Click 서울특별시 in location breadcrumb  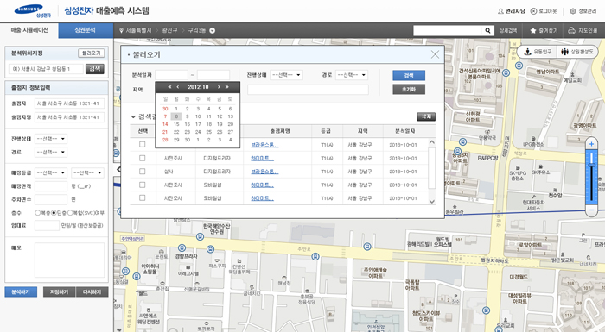tap(138, 30)
